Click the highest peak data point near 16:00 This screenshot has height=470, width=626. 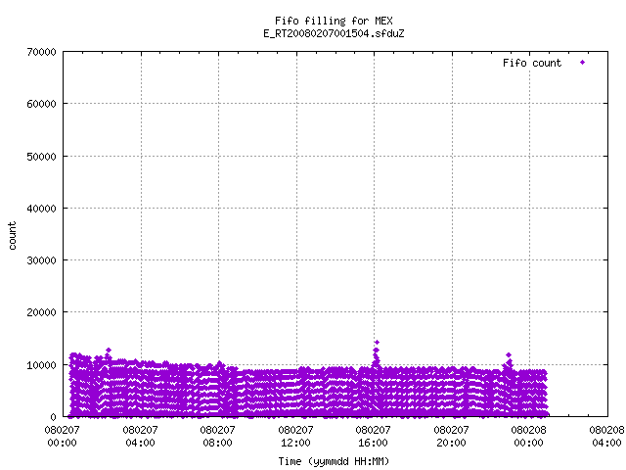point(377,343)
